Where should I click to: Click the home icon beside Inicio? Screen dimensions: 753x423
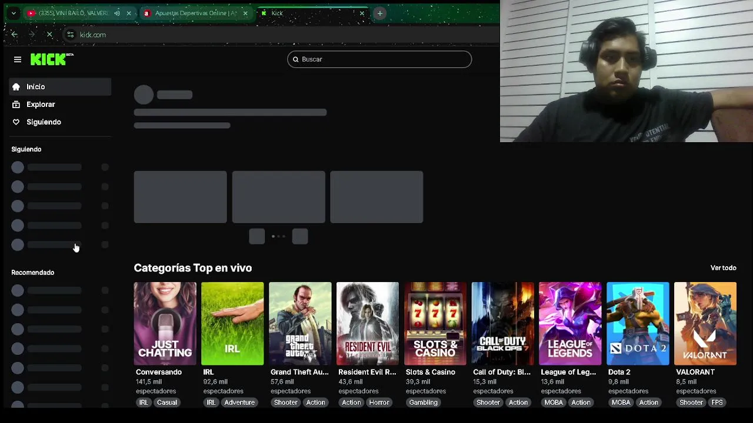[x=16, y=87]
